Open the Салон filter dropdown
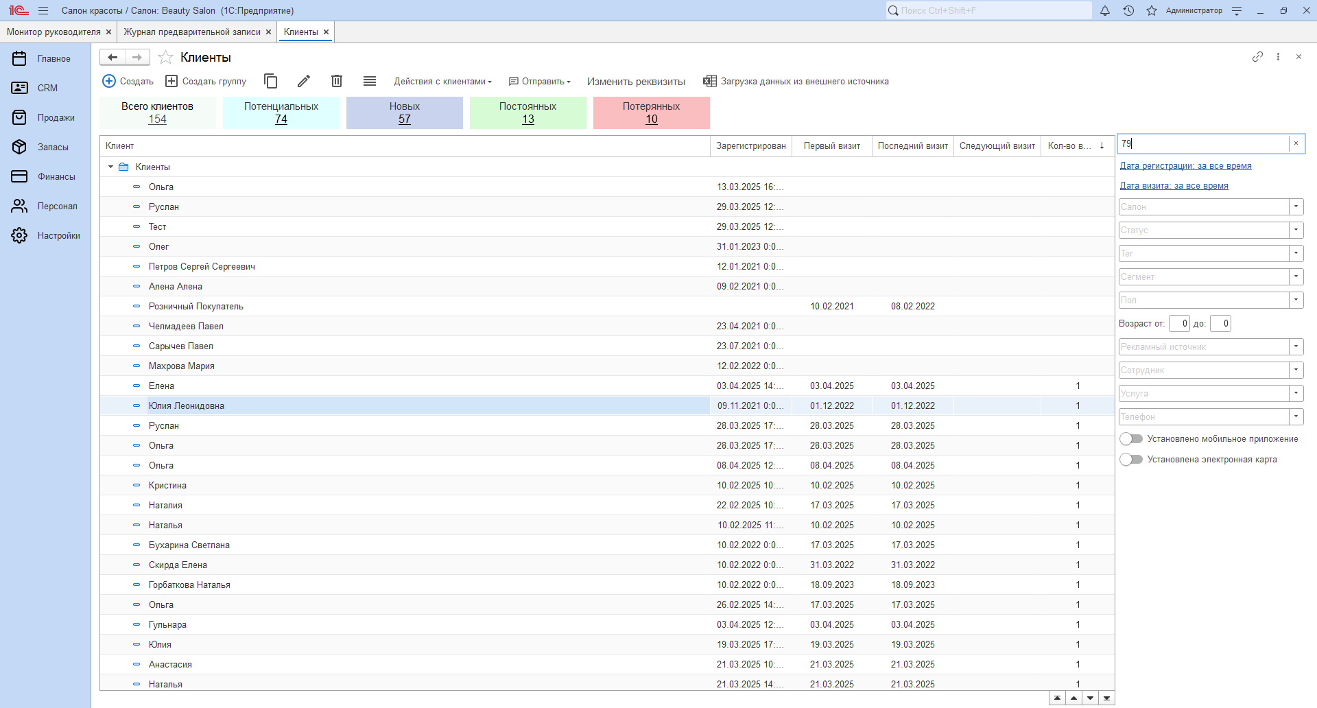1317x708 pixels. tap(1296, 206)
